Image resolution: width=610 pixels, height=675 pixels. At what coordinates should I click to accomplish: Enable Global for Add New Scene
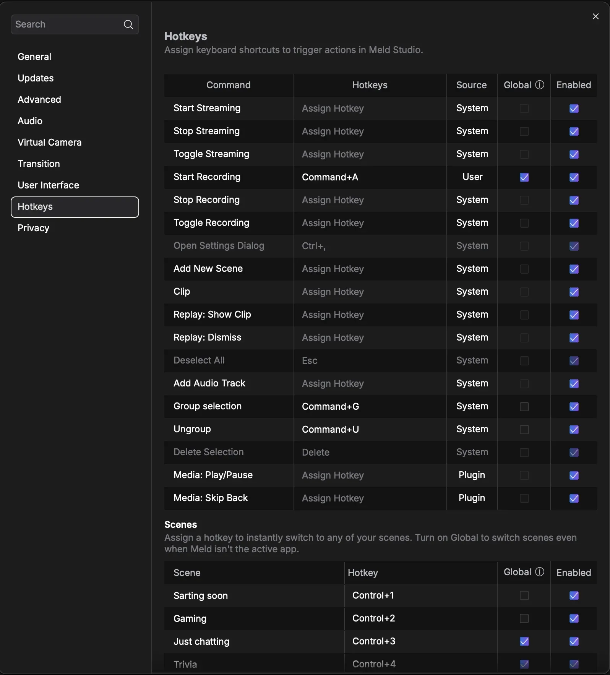pos(524,269)
